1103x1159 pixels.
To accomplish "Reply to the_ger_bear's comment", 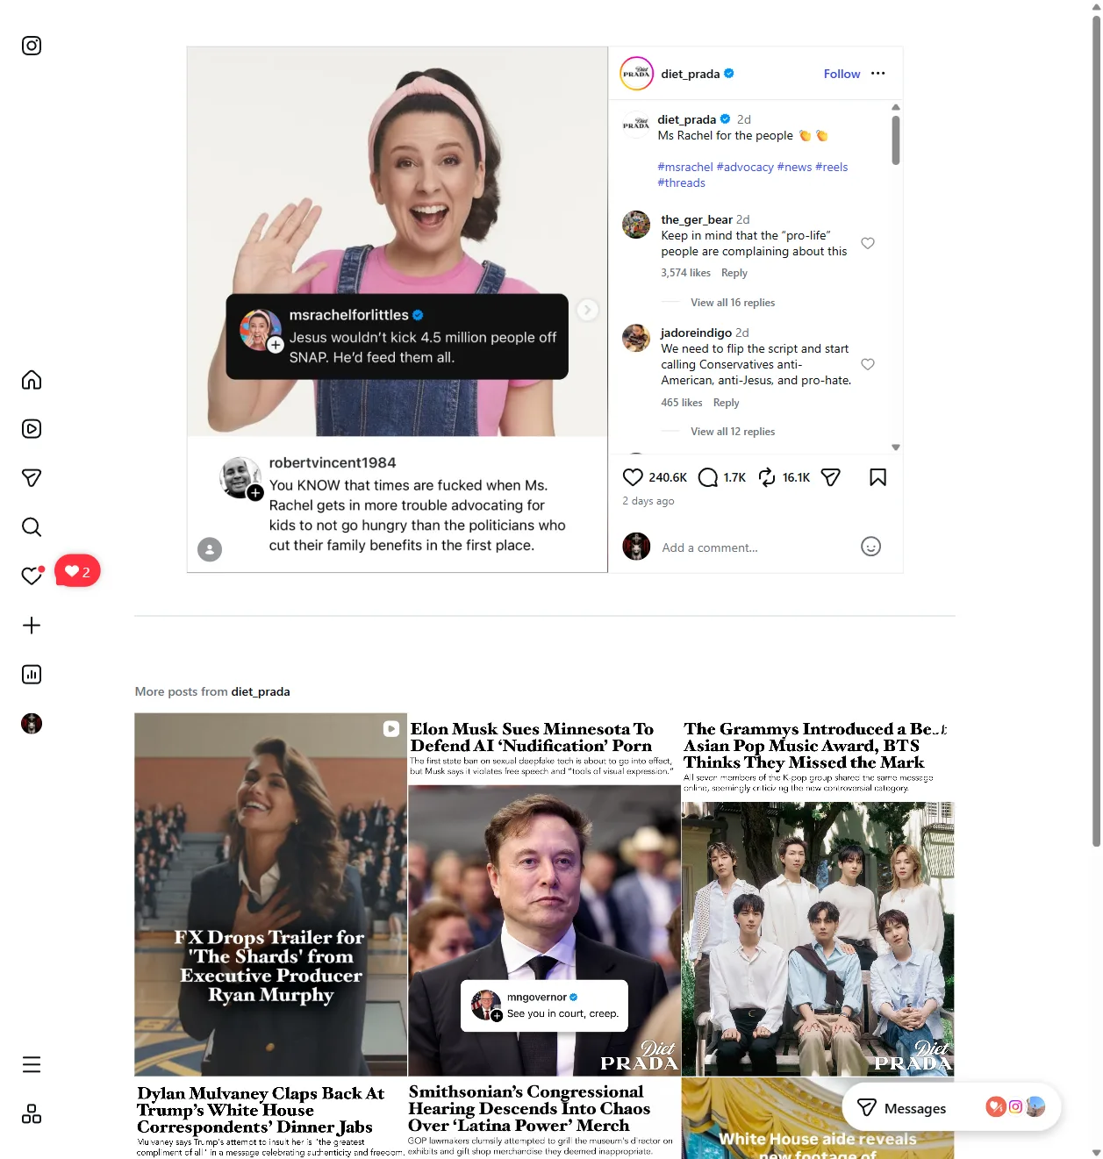I will pyautogui.click(x=734, y=273).
